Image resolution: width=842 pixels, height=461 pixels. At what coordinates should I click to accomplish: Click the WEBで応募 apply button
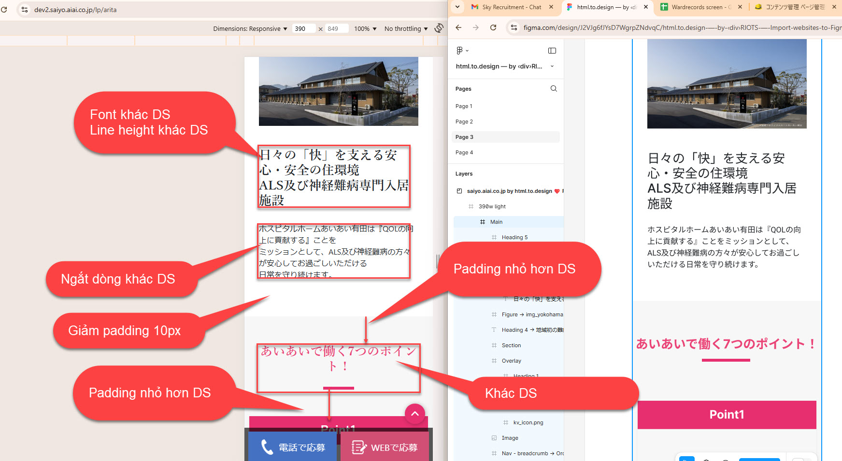coord(385,447)
